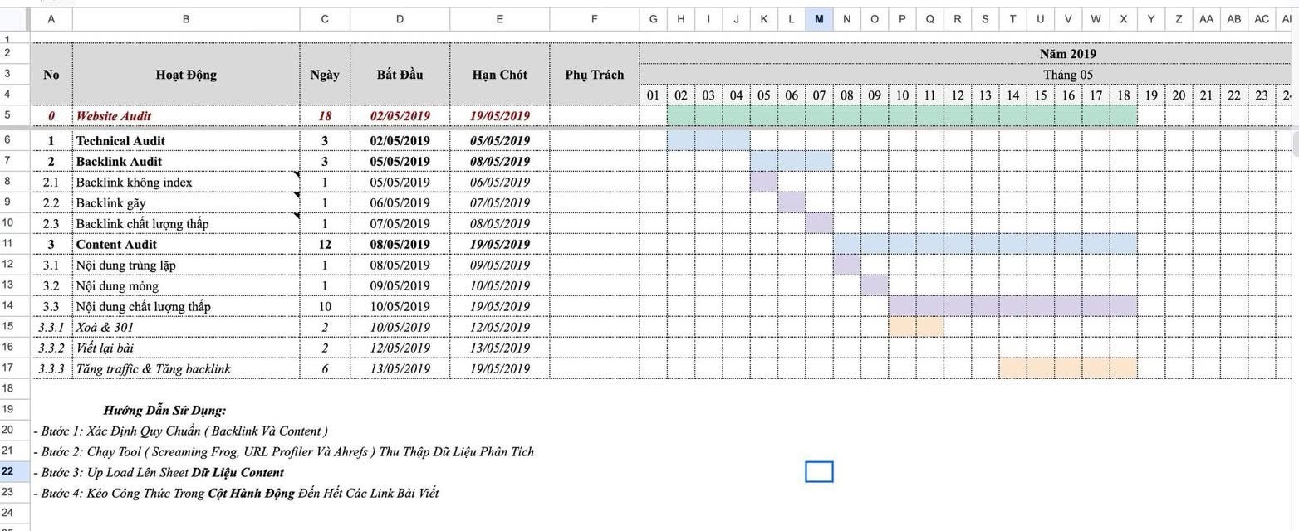
Task: Click the "Website Audit" cell
Action: coord(114,116)
